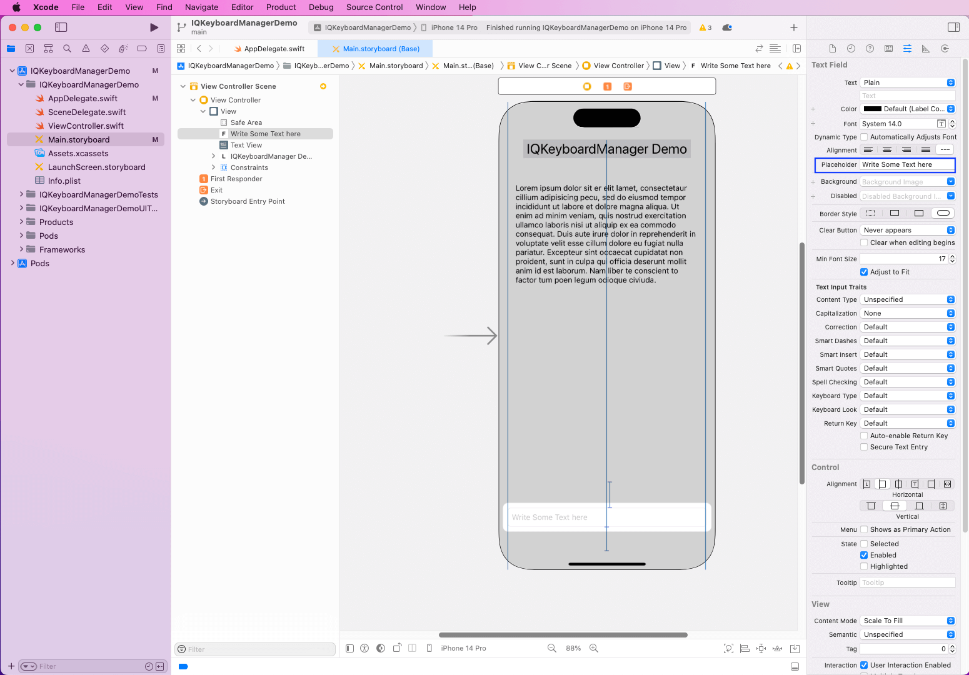Open the Keyboard Type dropdown
Viewport: 969px width, 675px height.
tap(908, 396)
